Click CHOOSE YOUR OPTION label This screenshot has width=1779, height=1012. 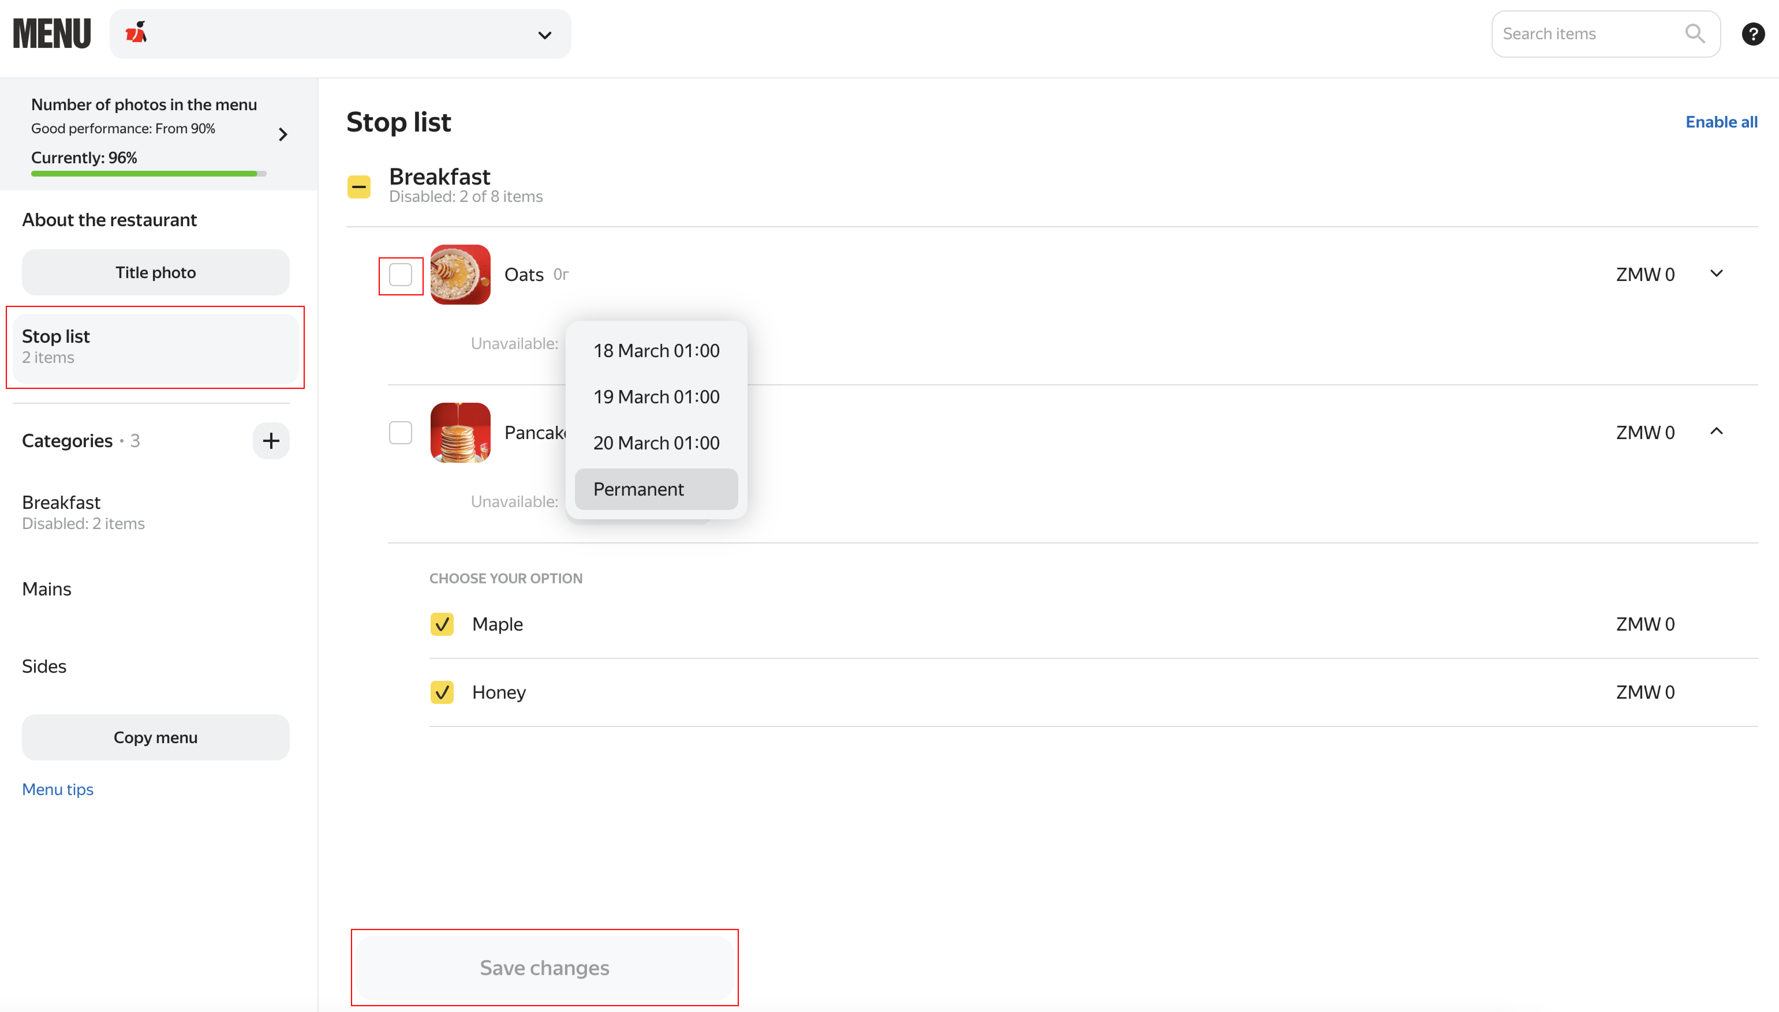pyautogui.click(x=506, y=578)
